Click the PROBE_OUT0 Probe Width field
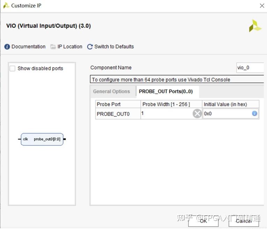 166,114
